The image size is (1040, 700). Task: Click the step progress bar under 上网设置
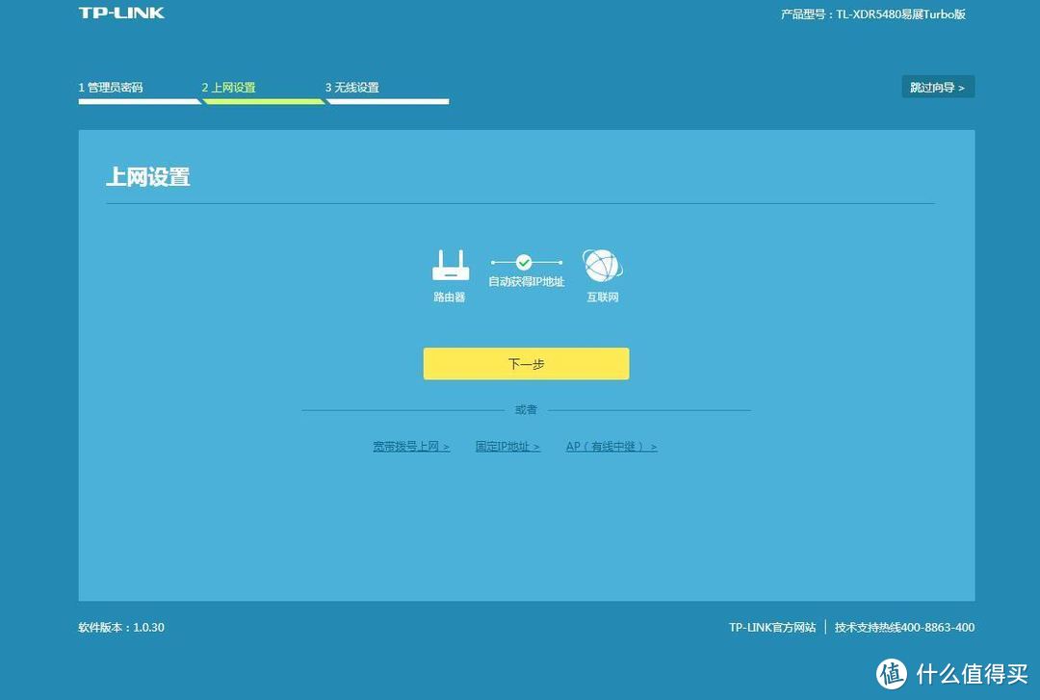point(263,100)
